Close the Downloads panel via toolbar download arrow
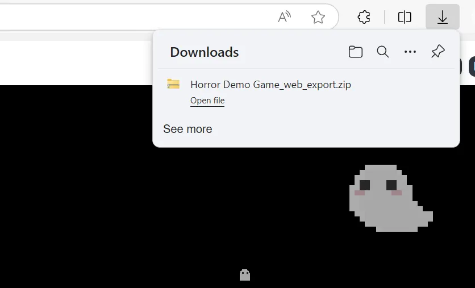Image resolution: width=475 pixels, height=288 pixels. 442,18
